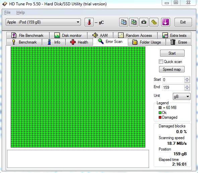Copy text results to clipboard icon
Screen dimensions: 198x173
[x=123, y=22]
